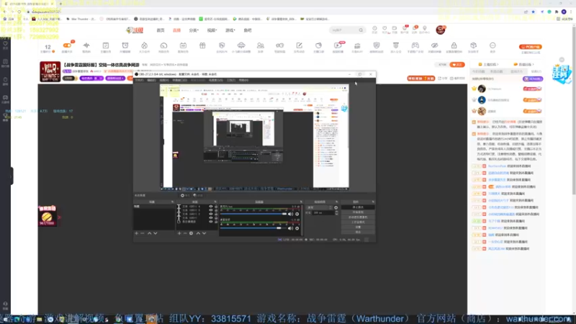Add a new source in OBS Sources panel
Image resolution: width=576 pixels, height=324 pixels.
coord(179,233)
